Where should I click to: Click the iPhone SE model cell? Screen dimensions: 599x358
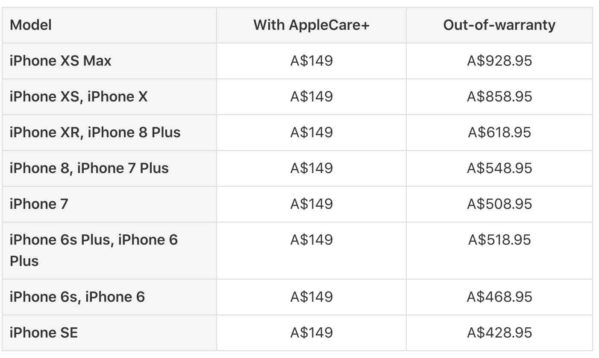(109, 333)
